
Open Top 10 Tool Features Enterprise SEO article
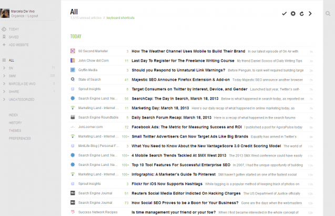point(181,165)
